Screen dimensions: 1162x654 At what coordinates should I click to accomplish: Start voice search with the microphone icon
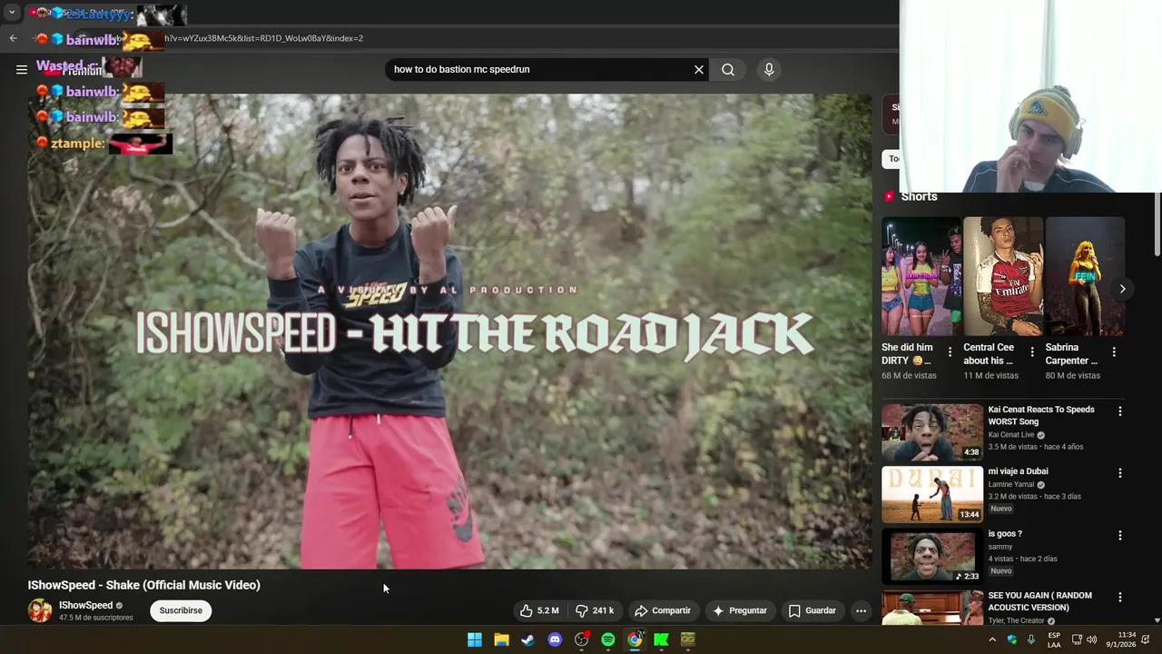click(769, 69)
